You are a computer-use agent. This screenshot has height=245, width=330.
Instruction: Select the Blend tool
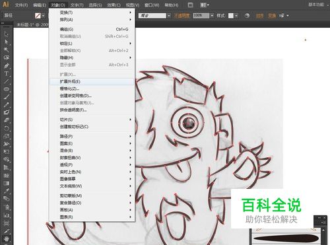(6, 199)
